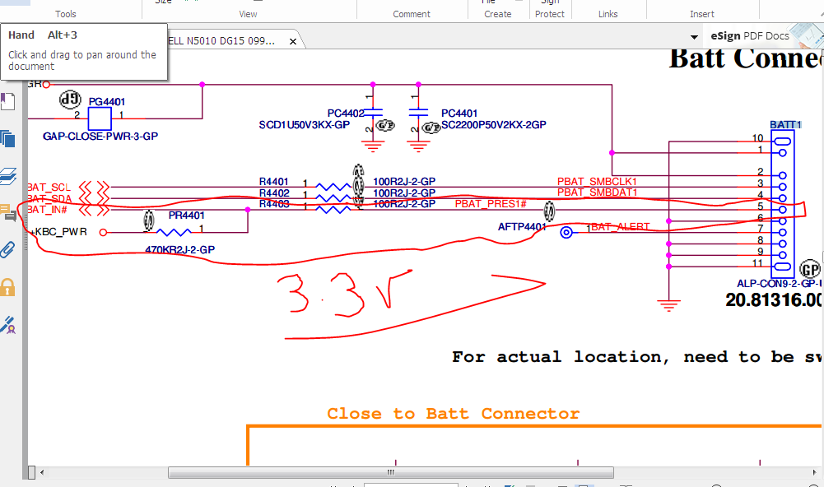Click the Create ribbon group label
Screen dimensions: 824x487
click(x=498, y=14)
